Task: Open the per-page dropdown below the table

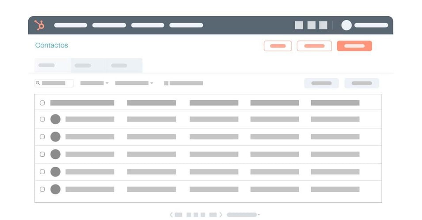Action: [243, 215]
